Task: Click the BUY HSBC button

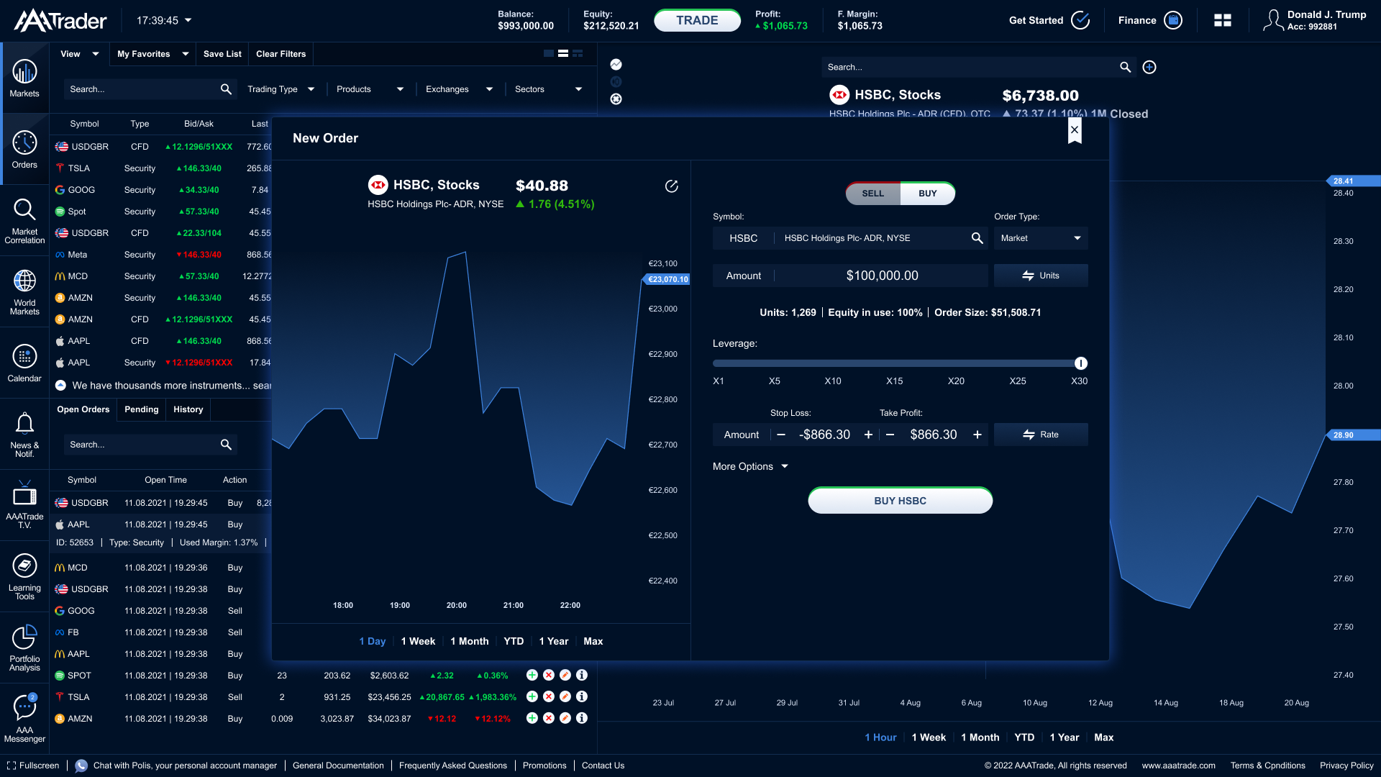Action: tap(900, 501)
